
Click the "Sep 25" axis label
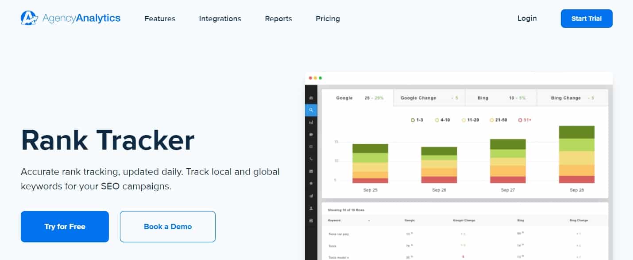click(x=370, y=190)
